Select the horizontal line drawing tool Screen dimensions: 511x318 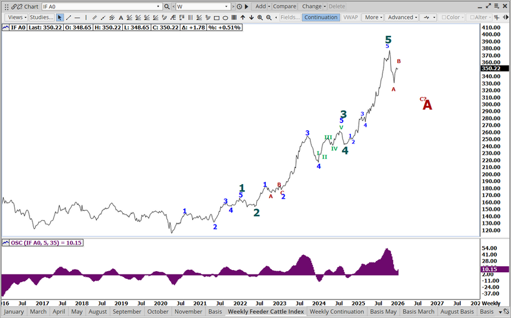click(x=77, y=17)
